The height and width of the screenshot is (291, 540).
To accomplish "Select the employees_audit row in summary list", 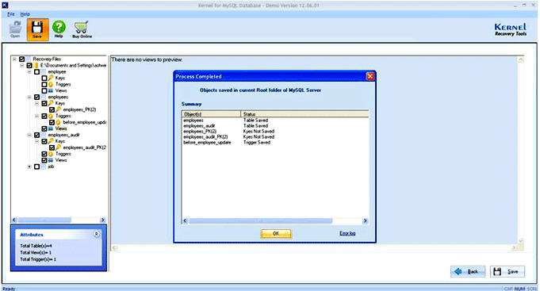I will (275, 126).
